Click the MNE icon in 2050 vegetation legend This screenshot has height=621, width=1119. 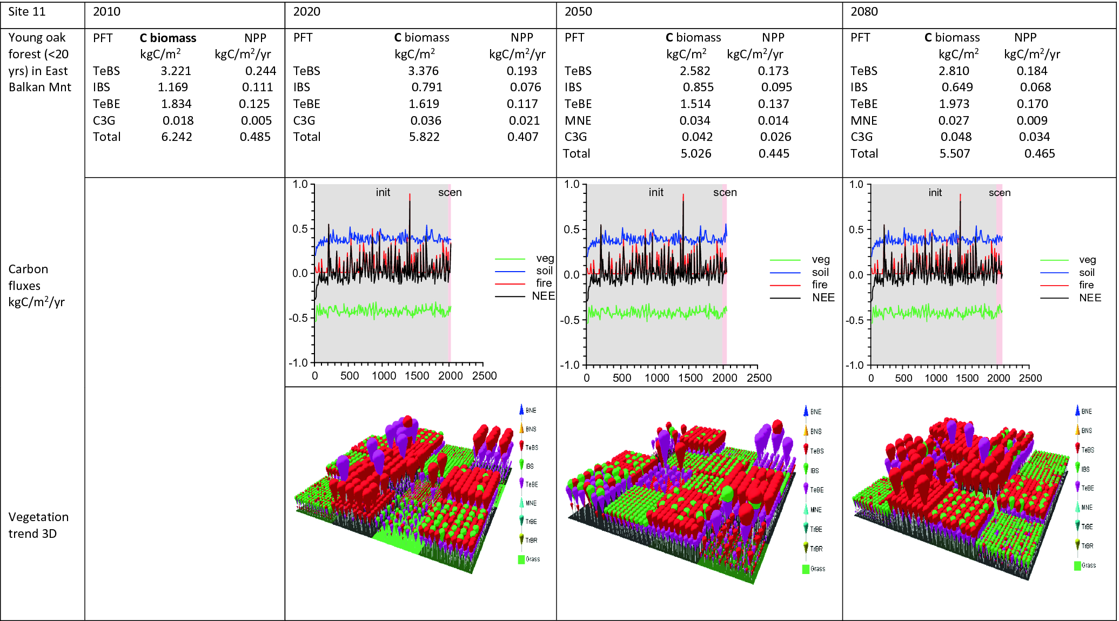click(806, 509)
